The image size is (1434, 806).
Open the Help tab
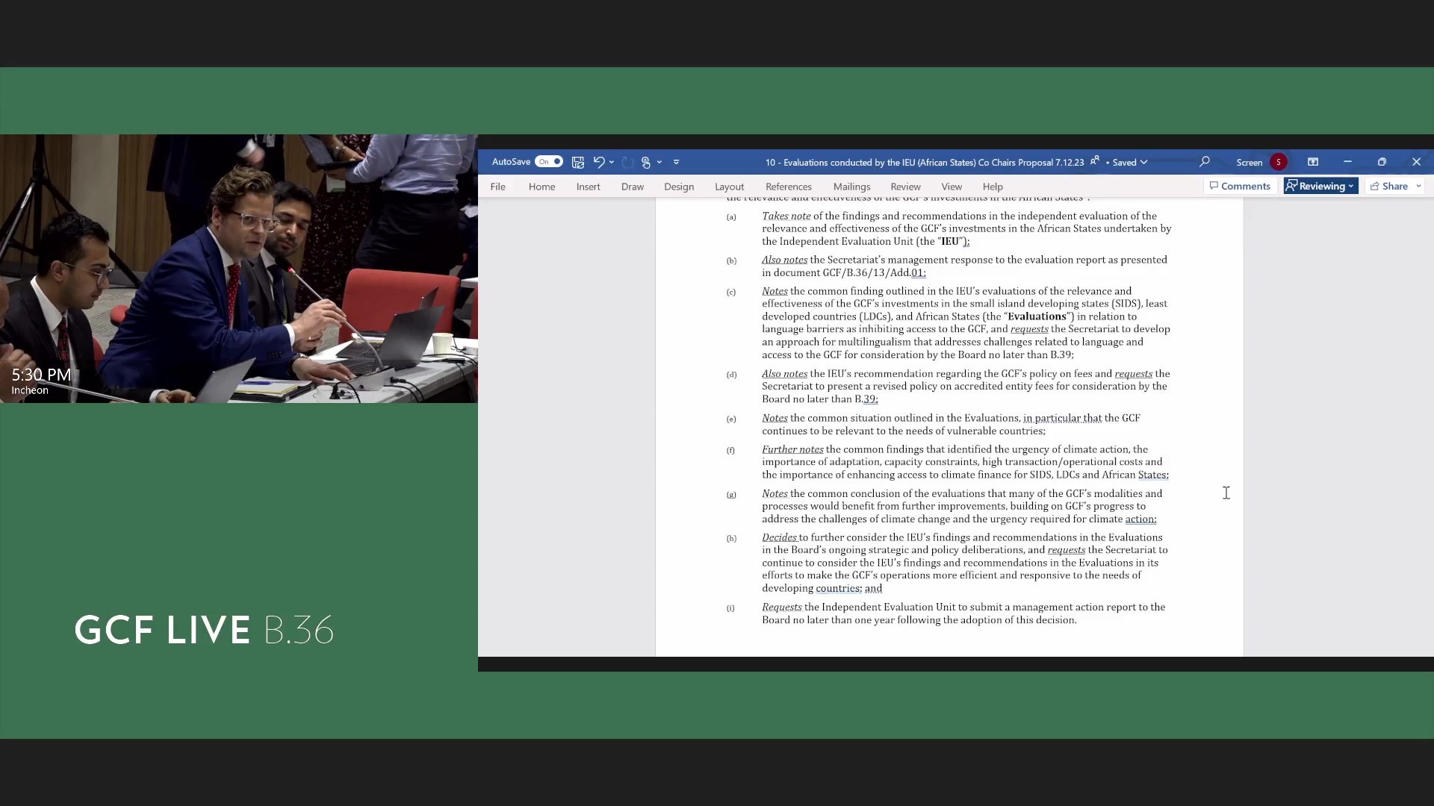coord(993,187)
